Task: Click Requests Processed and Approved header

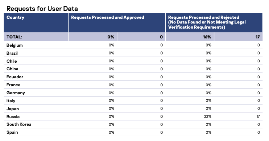Action: 108,17
